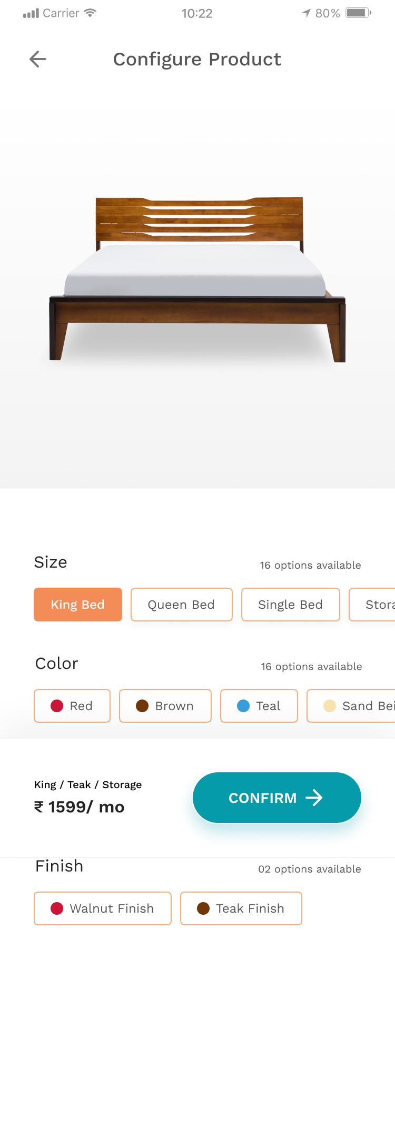Tap the cellular signal bars icon

(x=31, y=14)
